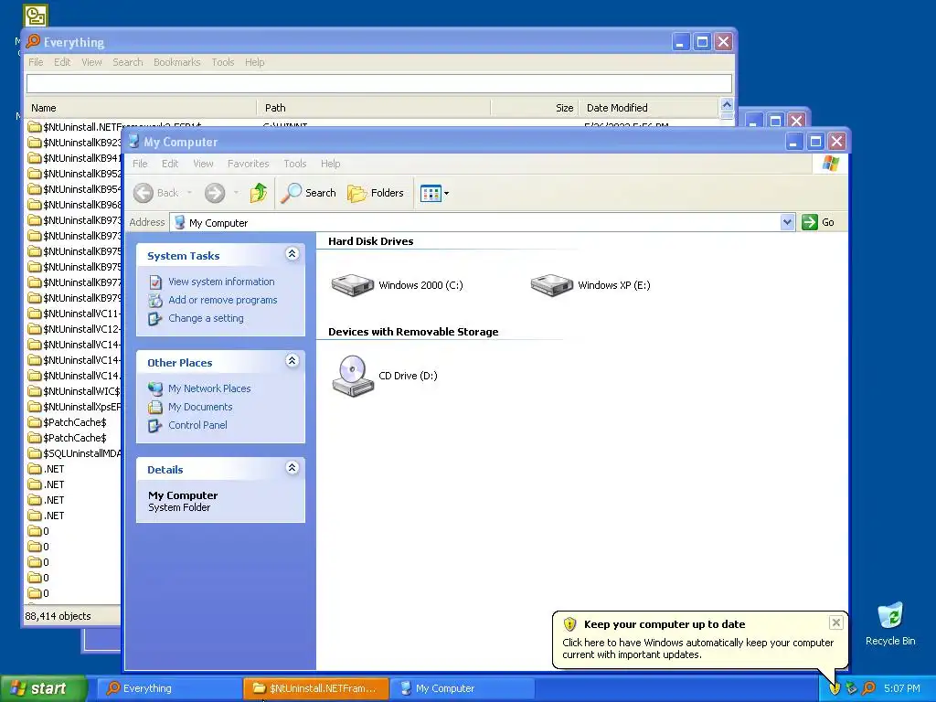Open Tools menu in Everything window
936x702 pixels.
(223, 62)
